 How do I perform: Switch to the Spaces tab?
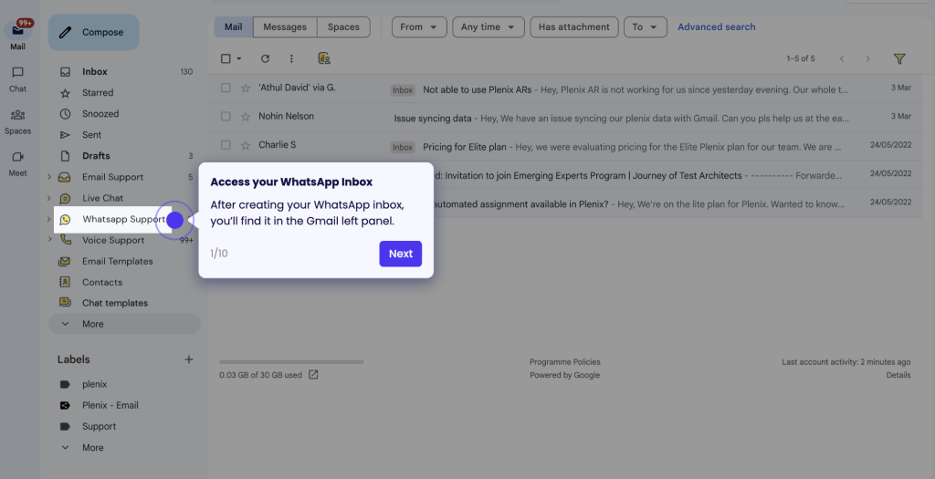point(343,26)
